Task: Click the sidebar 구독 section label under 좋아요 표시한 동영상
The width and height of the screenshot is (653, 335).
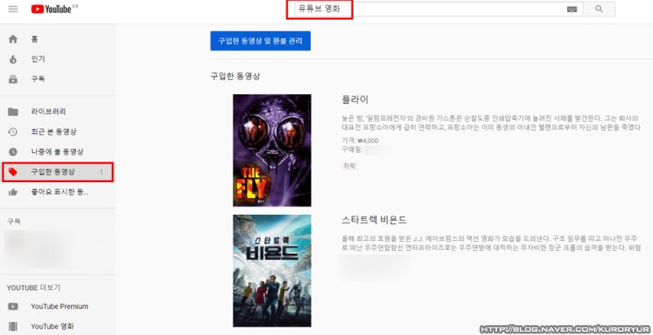Action: [x=14, y=221]
